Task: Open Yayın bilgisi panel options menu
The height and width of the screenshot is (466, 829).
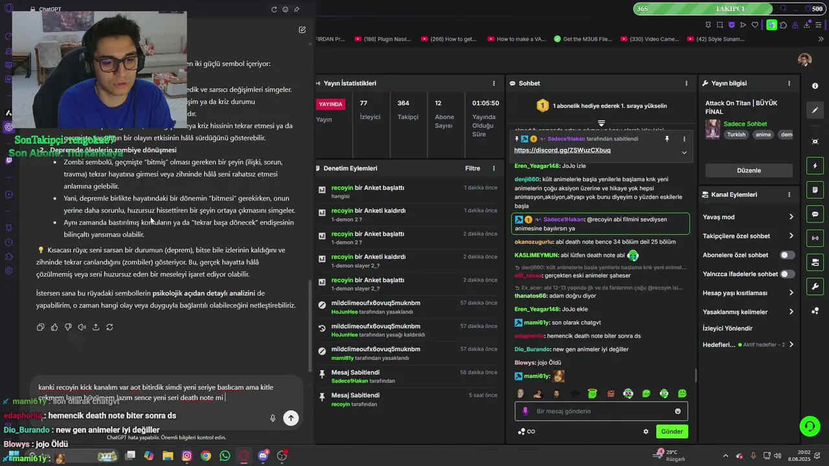Action: tap(789, 83)
